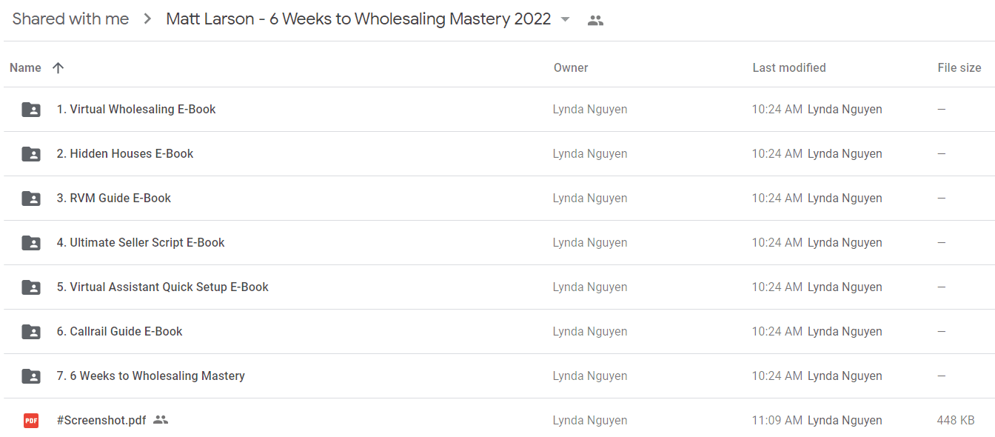Open the Matt Larson folder name menu
This screenshot has height=437, width=995.
click(x=358, y=19)
